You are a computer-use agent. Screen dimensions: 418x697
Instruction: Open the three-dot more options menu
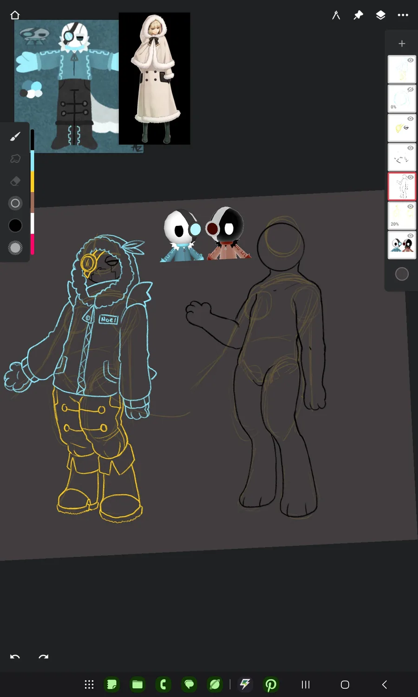(403, 15)
